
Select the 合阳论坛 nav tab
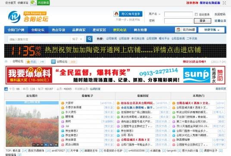pyautogui.click(x=38, y=30)
